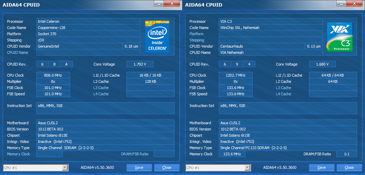Minimize the left AIDA64 CPUID window

tap(159, 3)
